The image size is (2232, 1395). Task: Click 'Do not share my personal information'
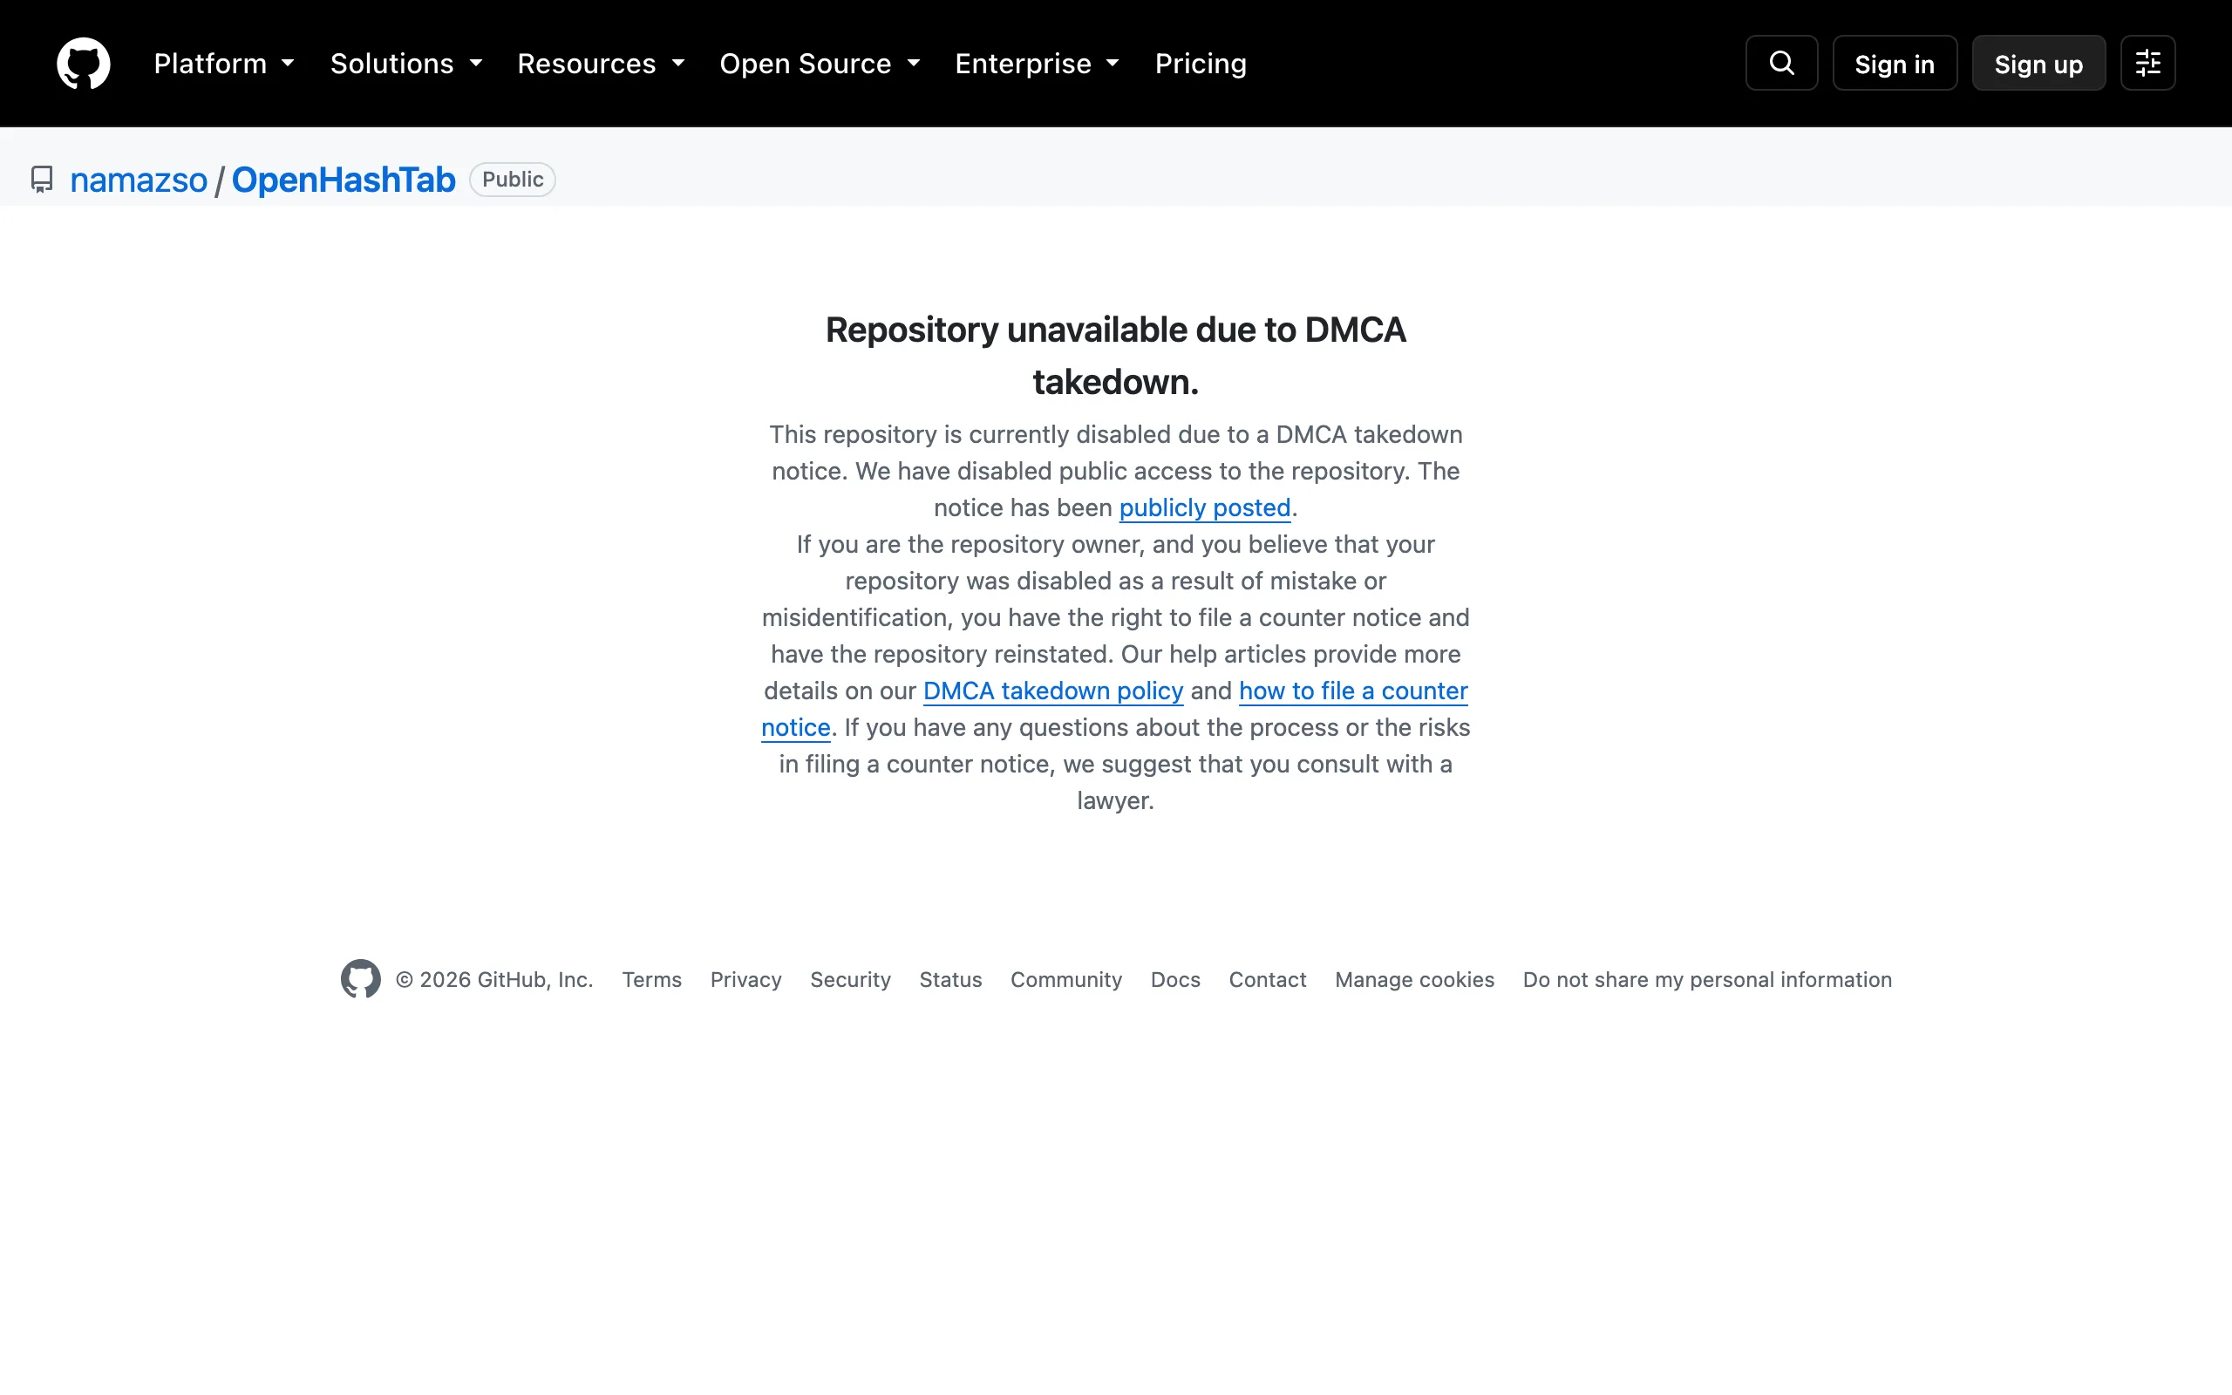pos(1707,980)
